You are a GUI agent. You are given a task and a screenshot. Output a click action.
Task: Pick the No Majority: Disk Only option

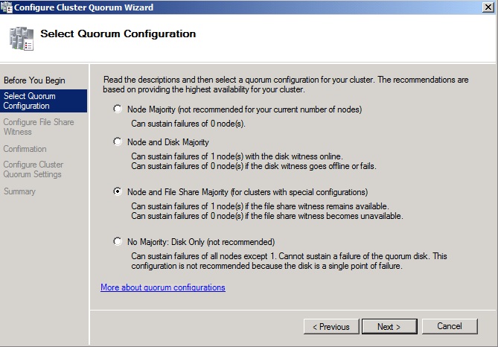tap(118, 241)
